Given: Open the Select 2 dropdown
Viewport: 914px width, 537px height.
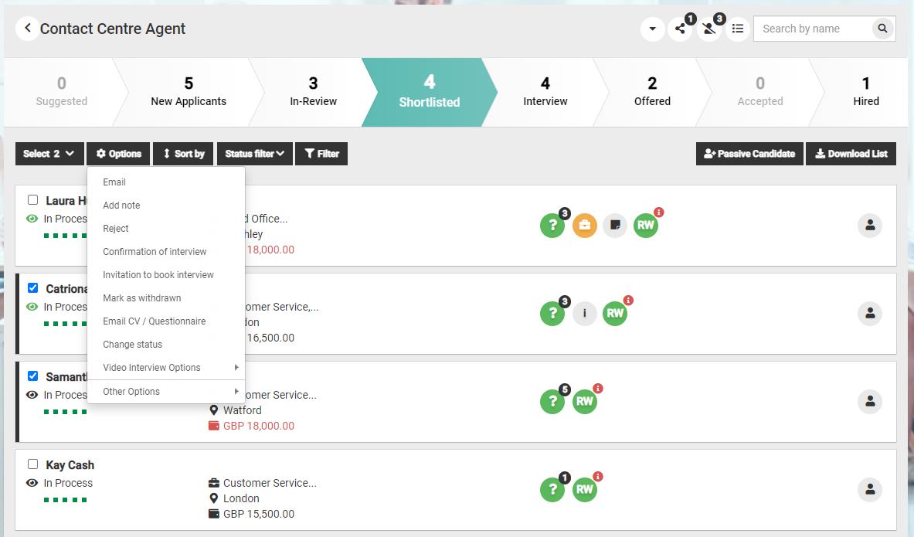Looking at the screenshot, I should click(49, 154).
